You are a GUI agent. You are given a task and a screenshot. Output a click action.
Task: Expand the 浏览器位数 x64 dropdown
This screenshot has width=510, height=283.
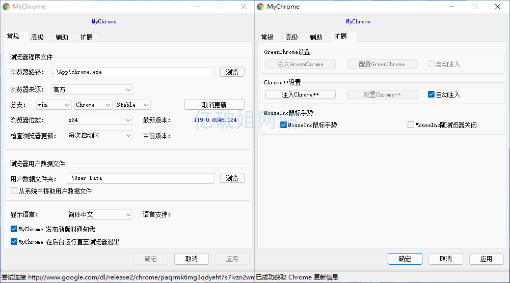100,120
